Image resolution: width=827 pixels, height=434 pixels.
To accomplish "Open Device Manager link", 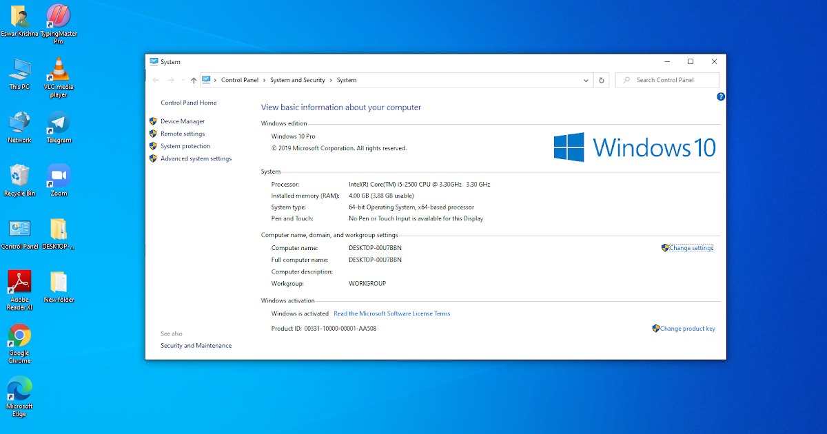I will tap(183, 121).
